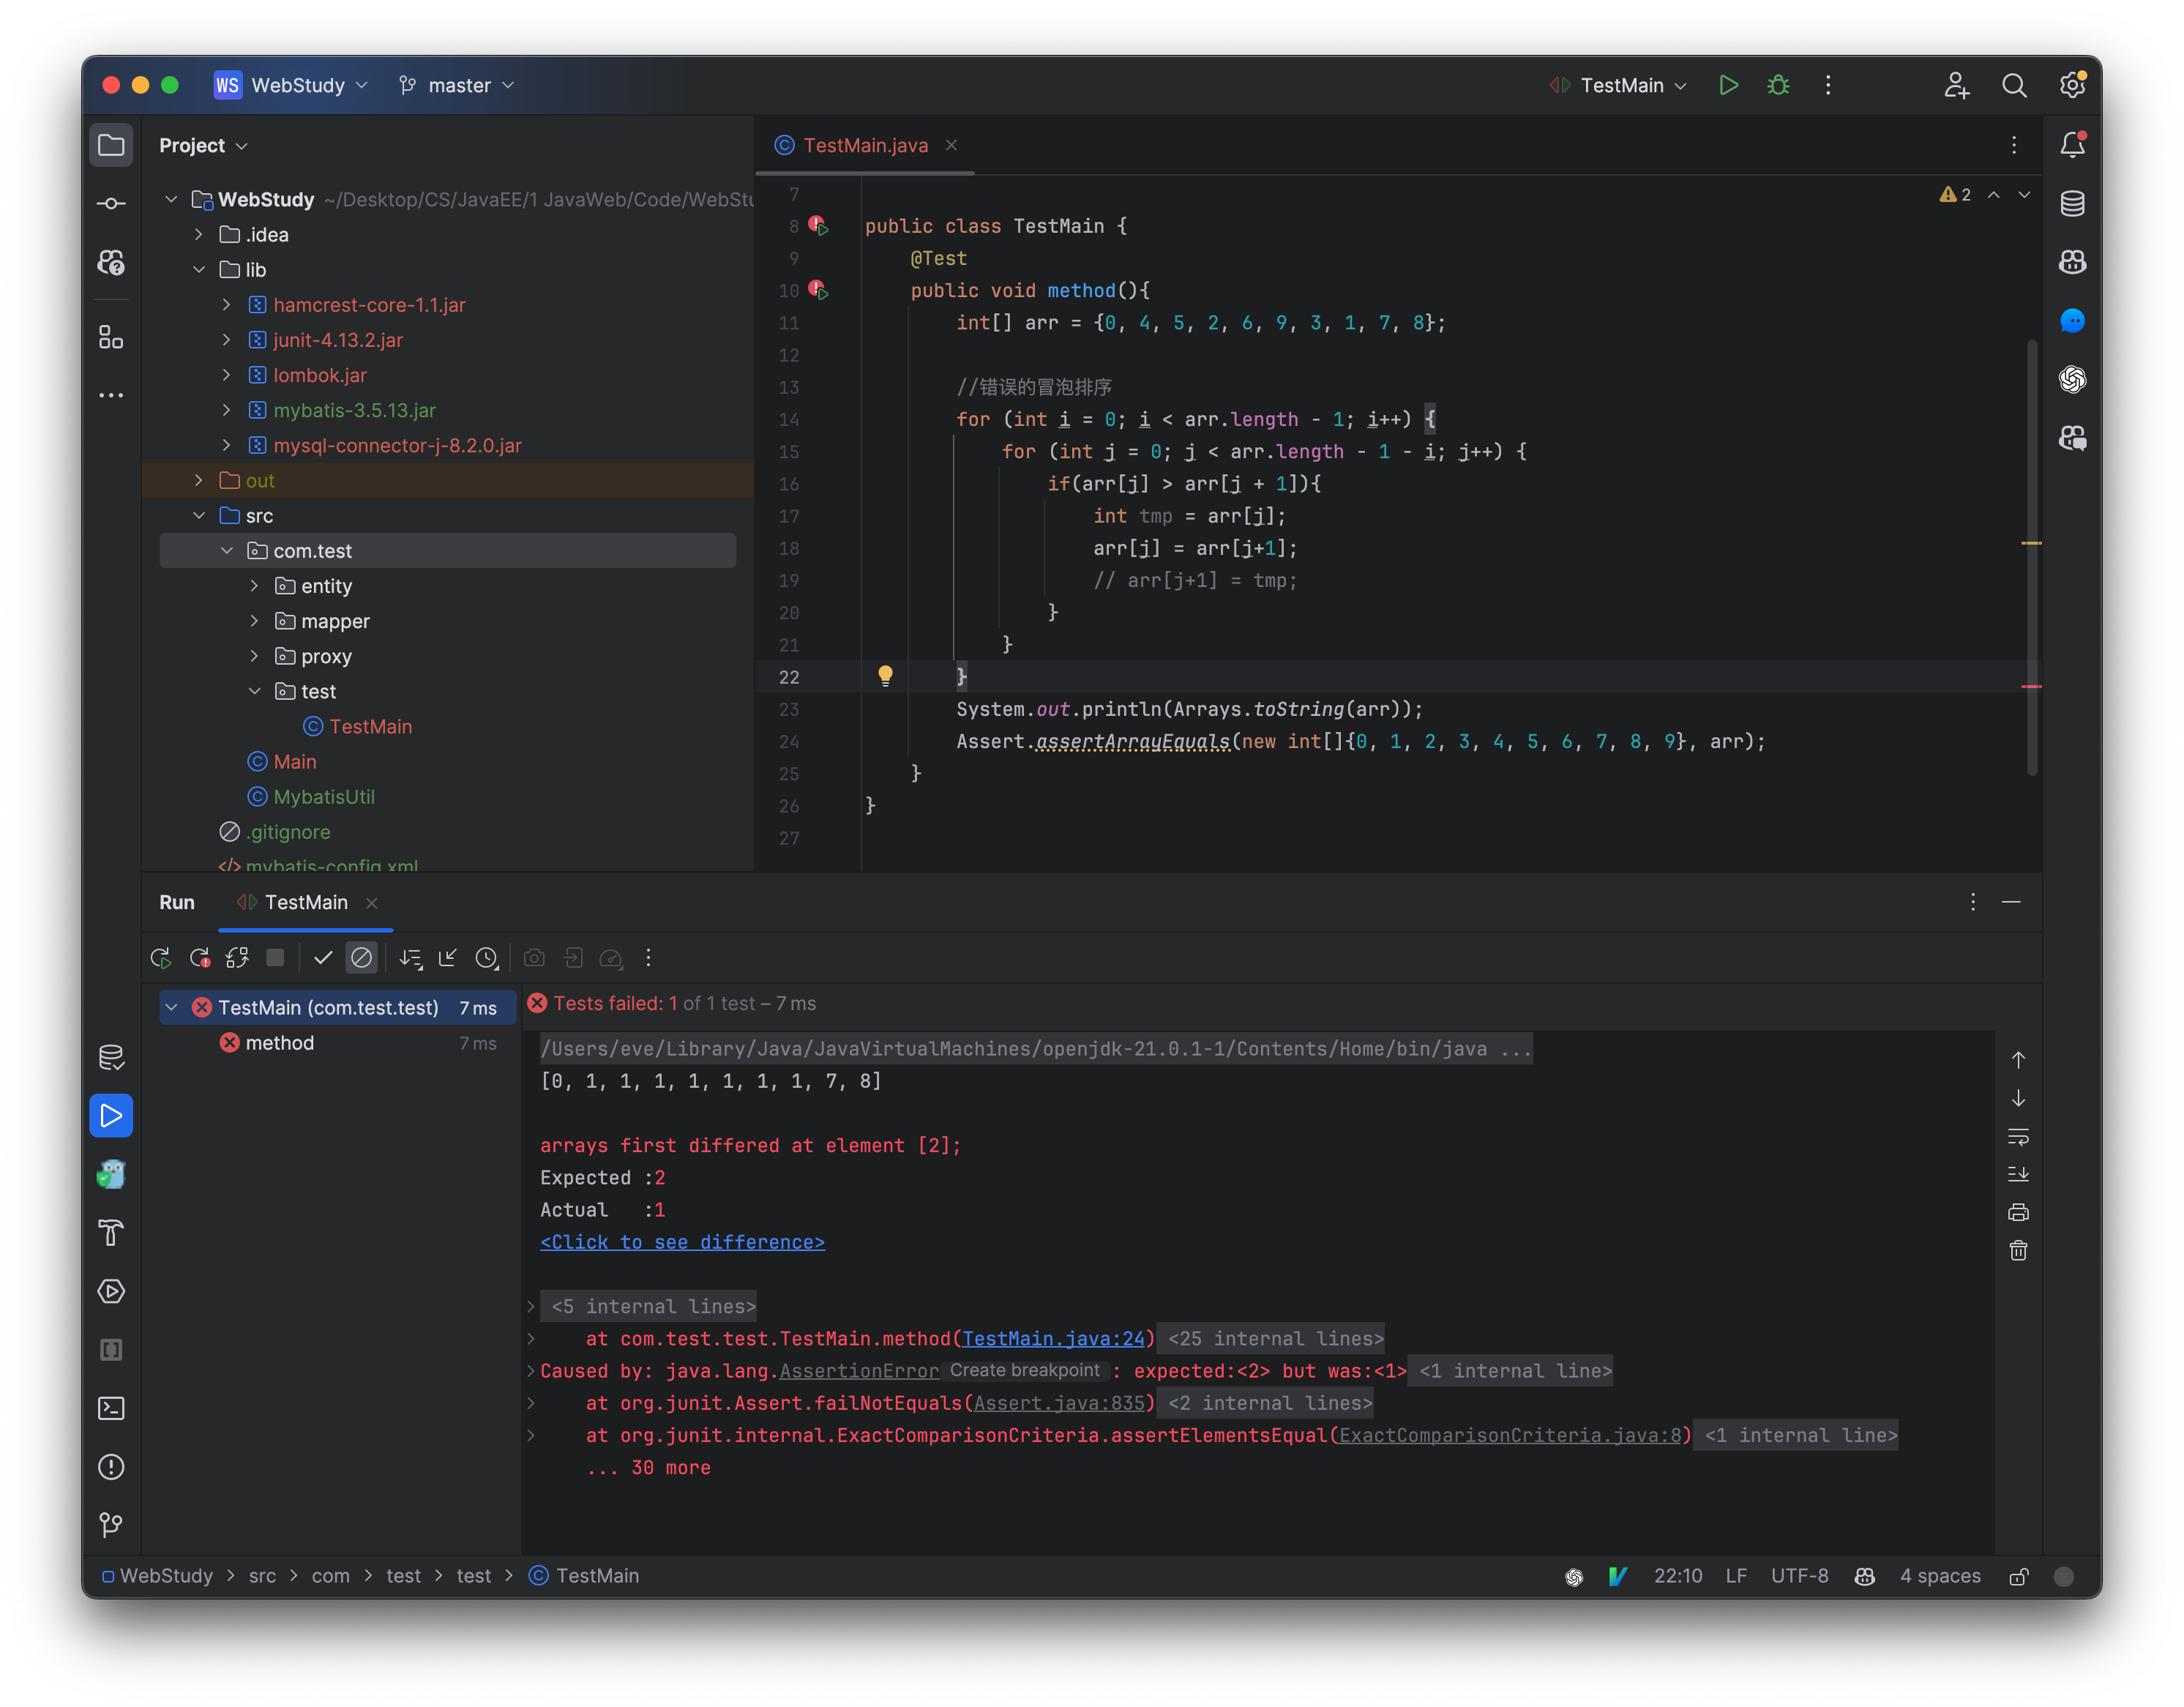Select the TestMain tab in Run panel
The width and height of the screenshot is (2184, 1707).
(x=305, y=902)
